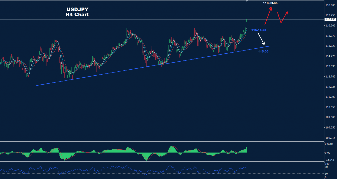The width and height of the screenshot is (337, 179).
Task: Click the MACD -0.5045 scale value
Action: pos(330,160)
